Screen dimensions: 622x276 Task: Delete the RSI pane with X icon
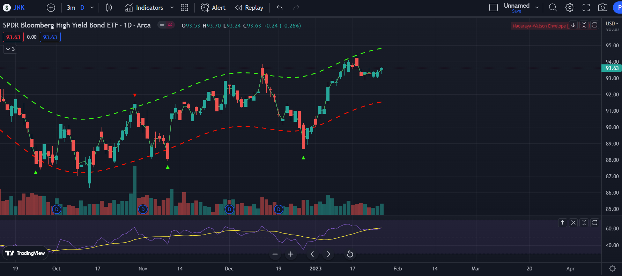(573, 223)
